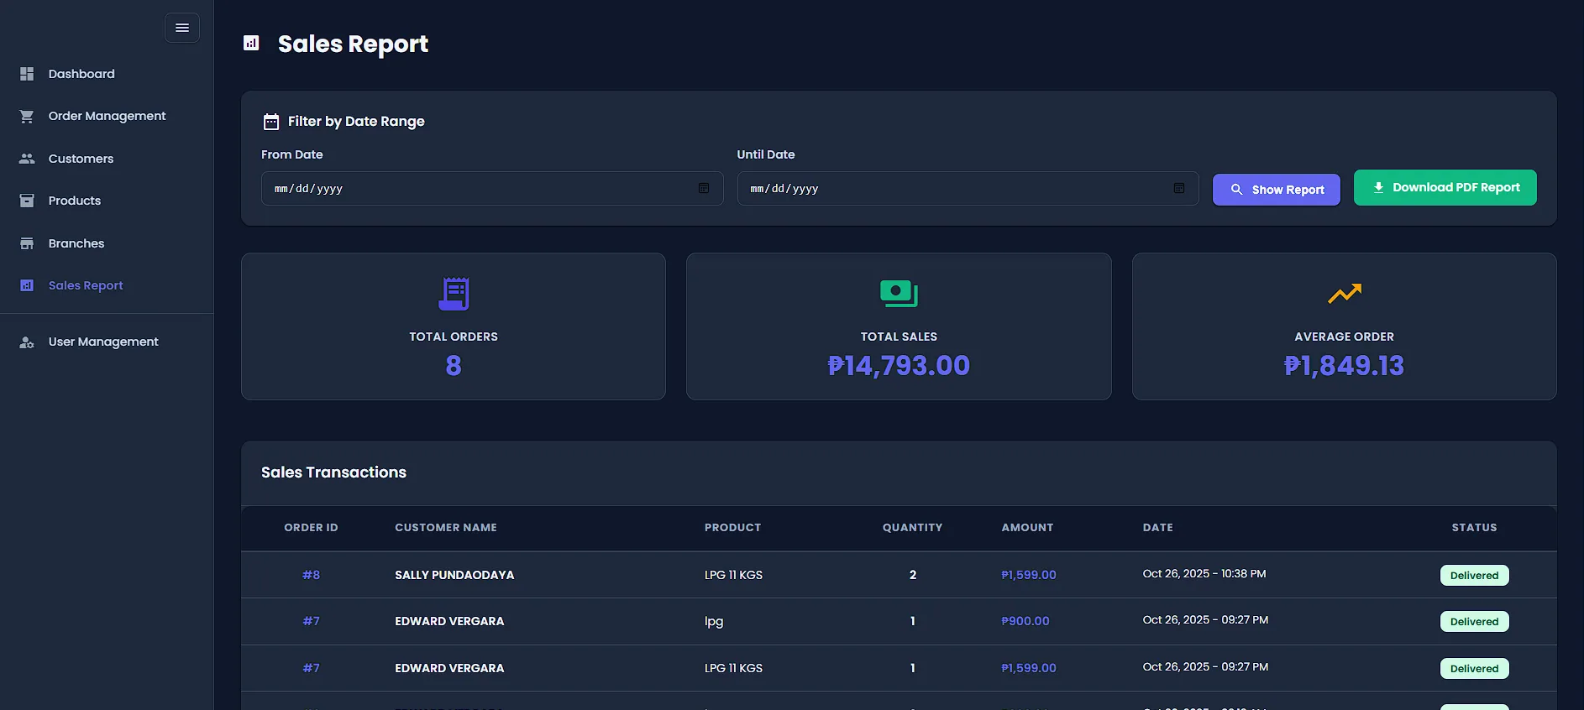Click the Order Management cart icon

pyautogui.click(x=27, y=116)
